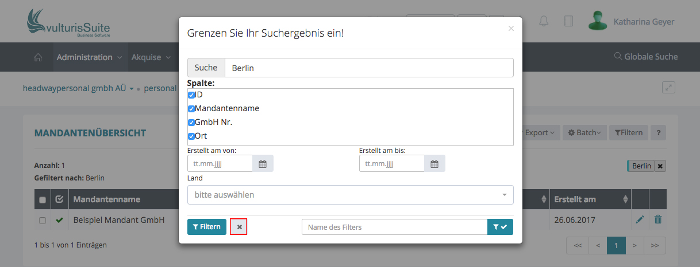Viewport: 700px width, 267px height.
Task: Open the Batch dropdown
Action: coord(583,133)
